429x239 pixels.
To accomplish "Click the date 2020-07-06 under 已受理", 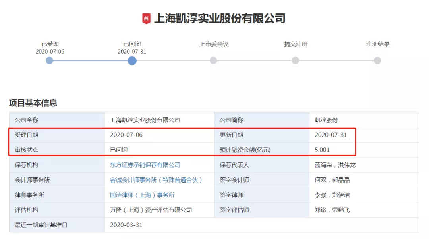I will tap(50, 51).
